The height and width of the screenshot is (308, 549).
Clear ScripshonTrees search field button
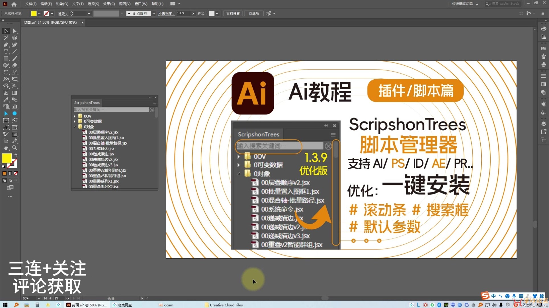coord(152,110)
